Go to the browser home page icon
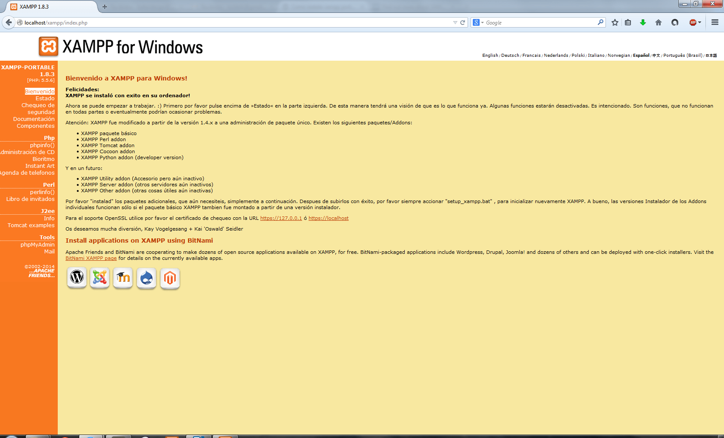Viewport: 724px width, 438px height. coord(658,22)
